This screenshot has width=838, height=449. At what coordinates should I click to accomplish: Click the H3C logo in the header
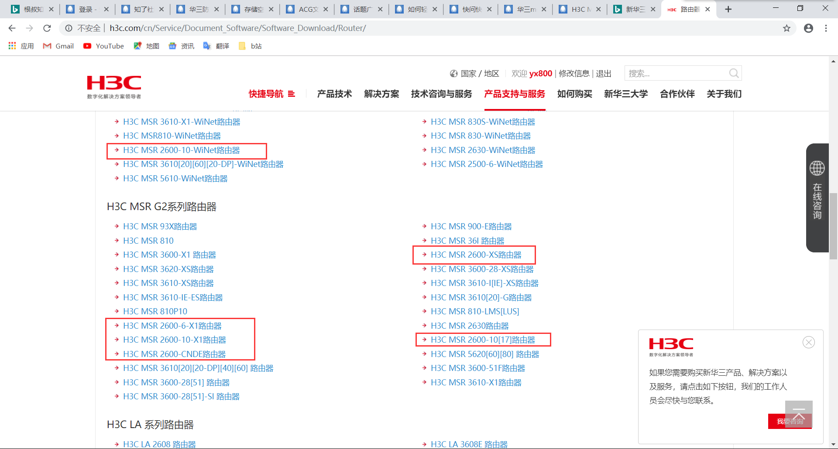point(114,87)
